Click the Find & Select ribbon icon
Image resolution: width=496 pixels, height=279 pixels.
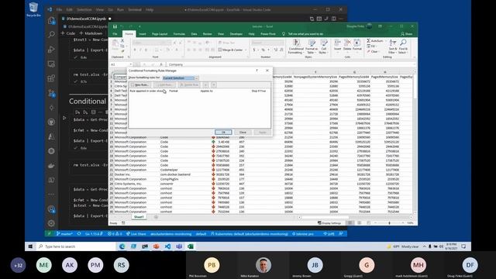click(403, 46)
